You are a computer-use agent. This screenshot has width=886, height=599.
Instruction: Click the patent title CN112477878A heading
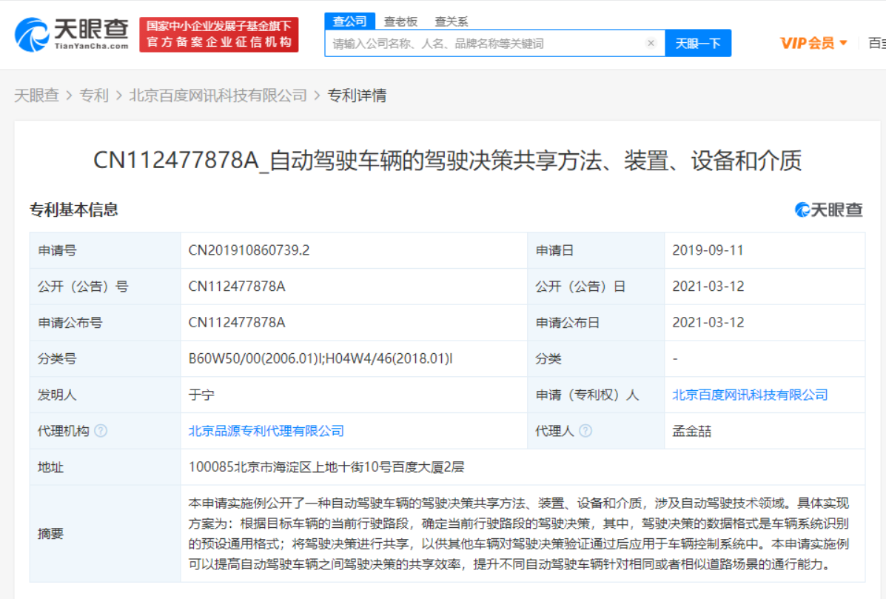[x=447, y=161]
